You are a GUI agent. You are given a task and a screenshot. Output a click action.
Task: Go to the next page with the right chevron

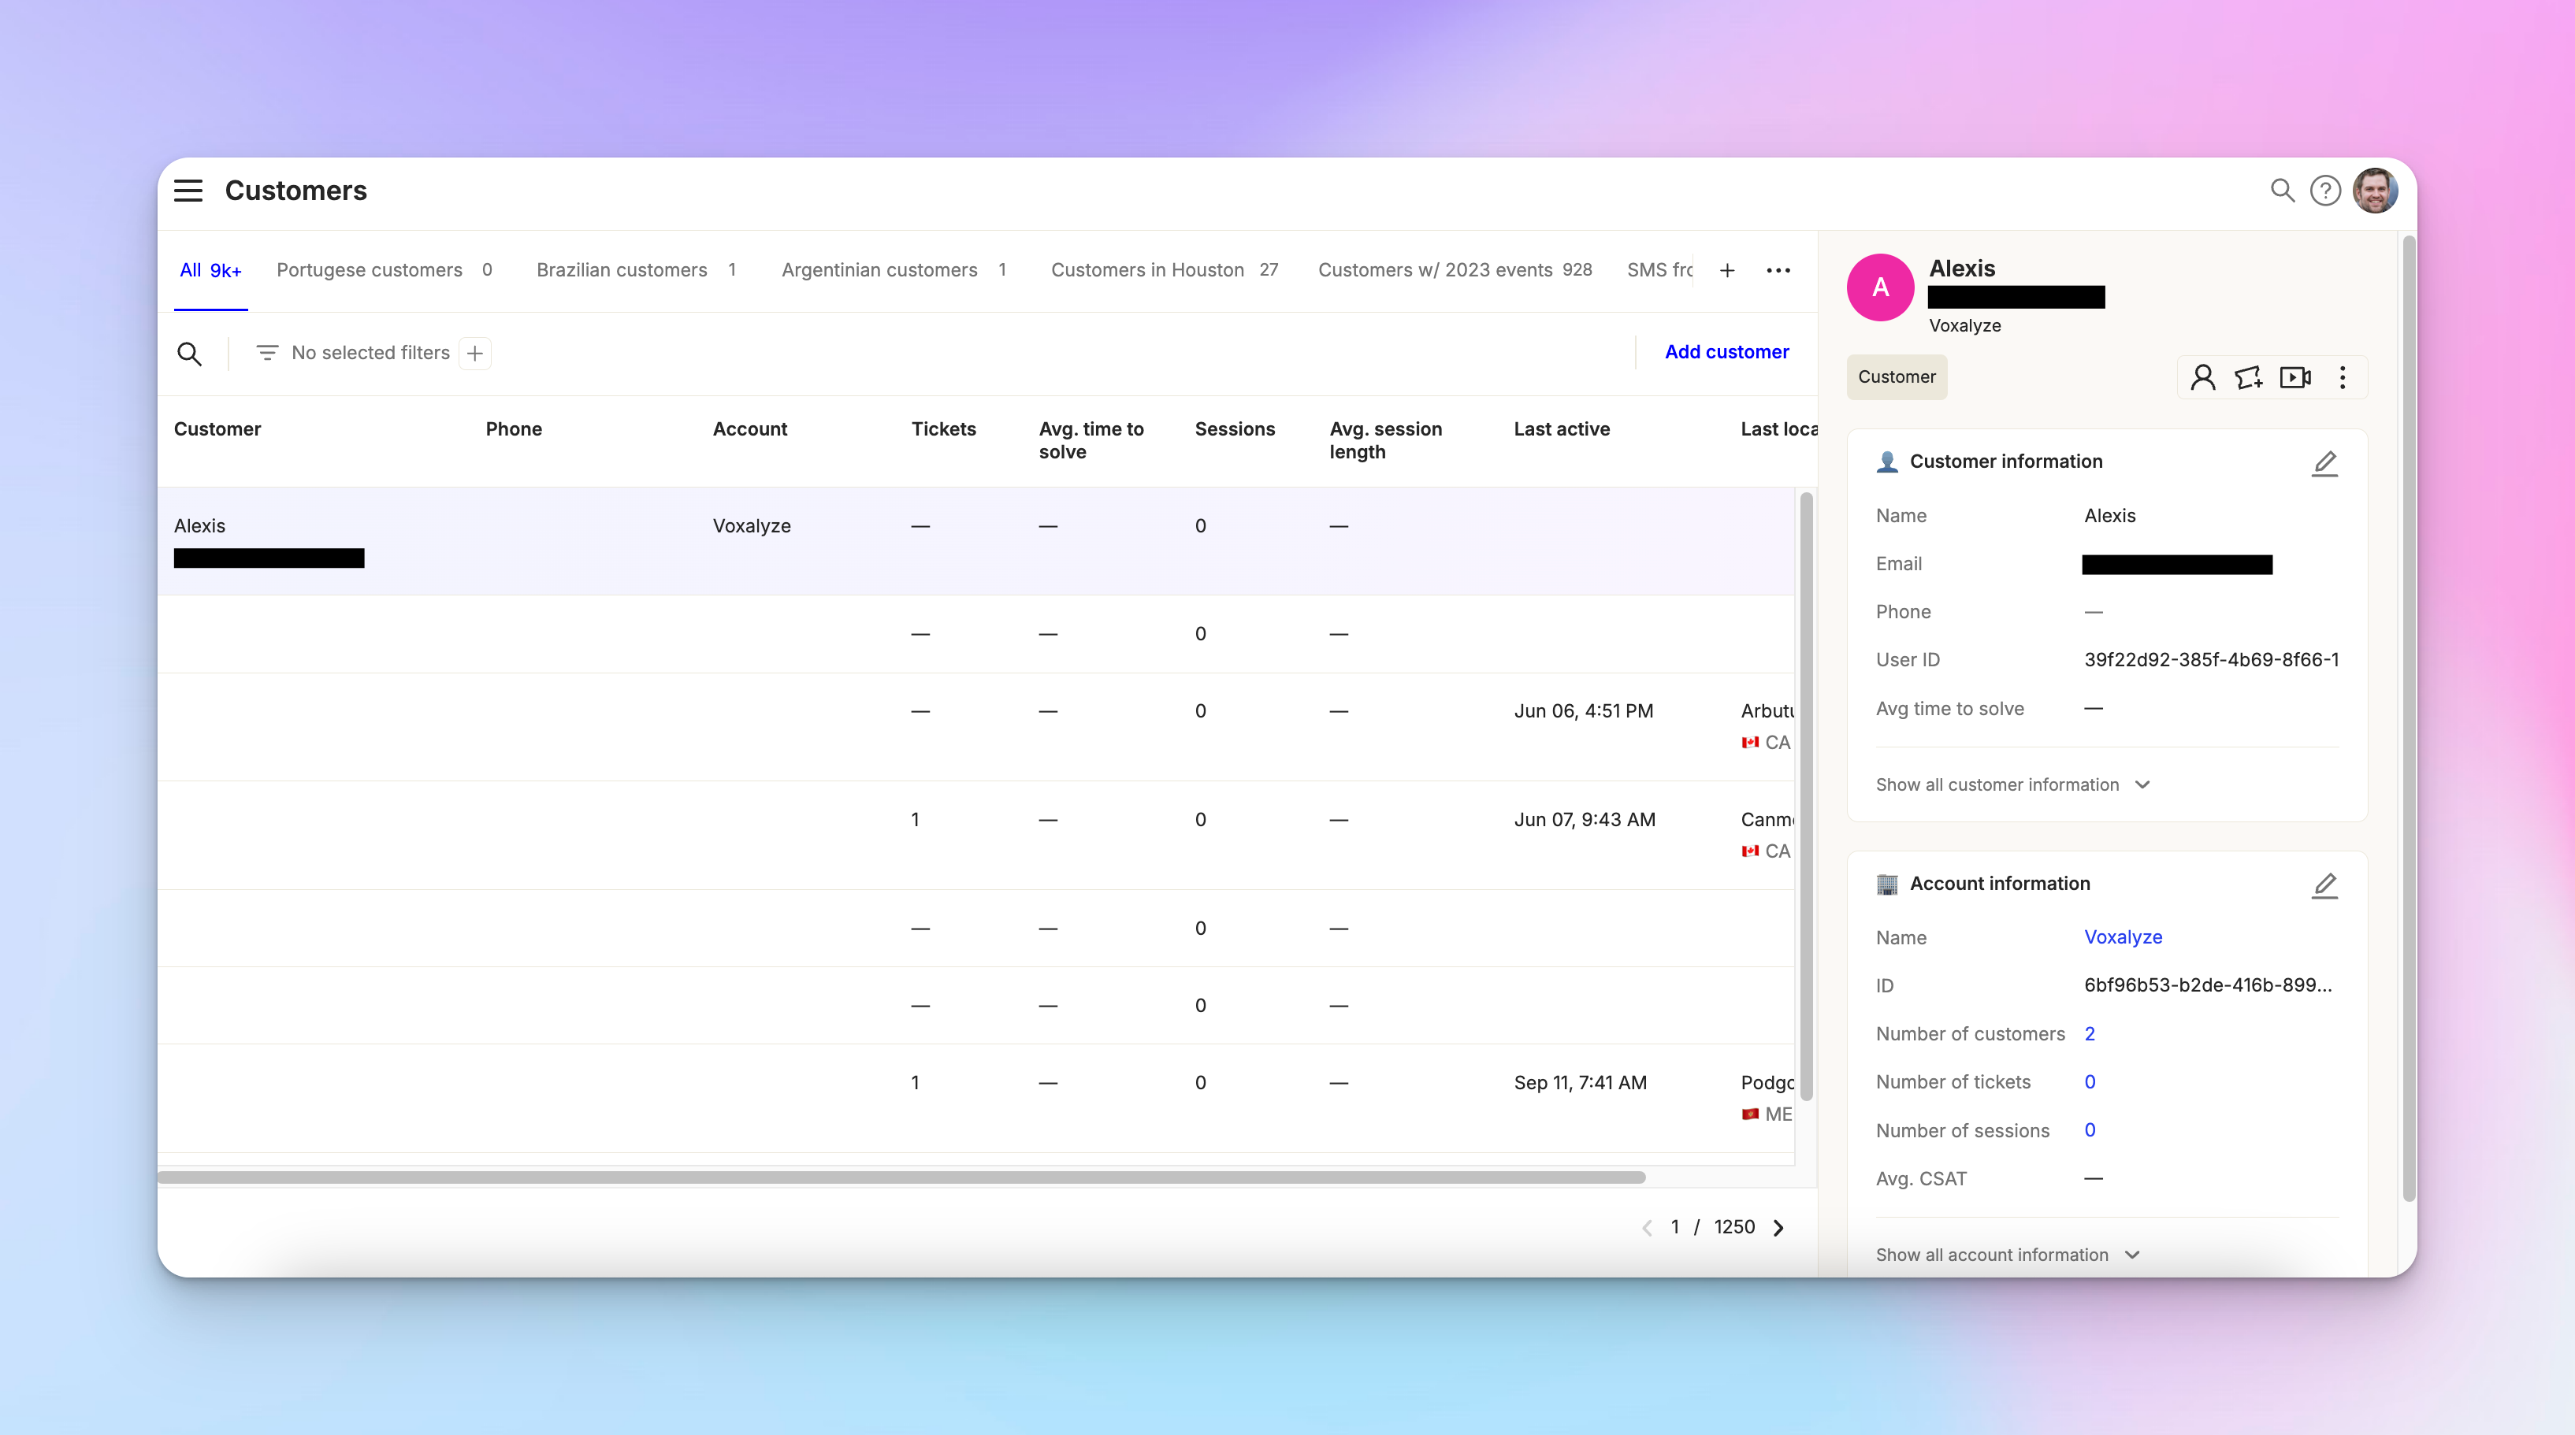[x=1779, y=1227]
